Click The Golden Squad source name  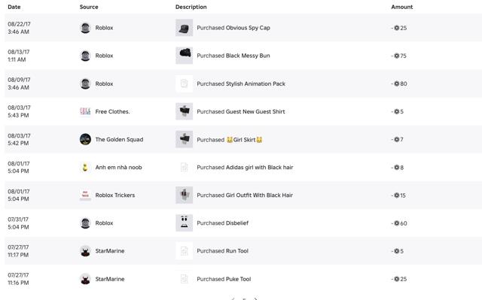[119, 139]
